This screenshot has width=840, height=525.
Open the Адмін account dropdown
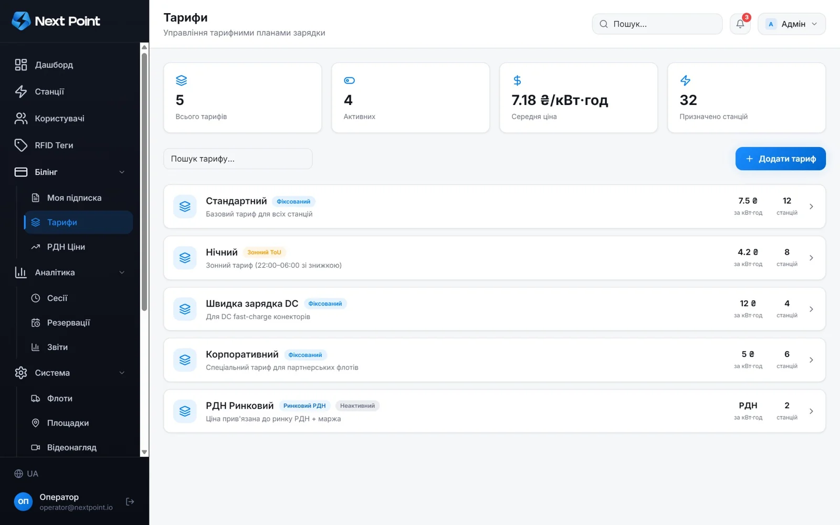[x=792, y=24]
